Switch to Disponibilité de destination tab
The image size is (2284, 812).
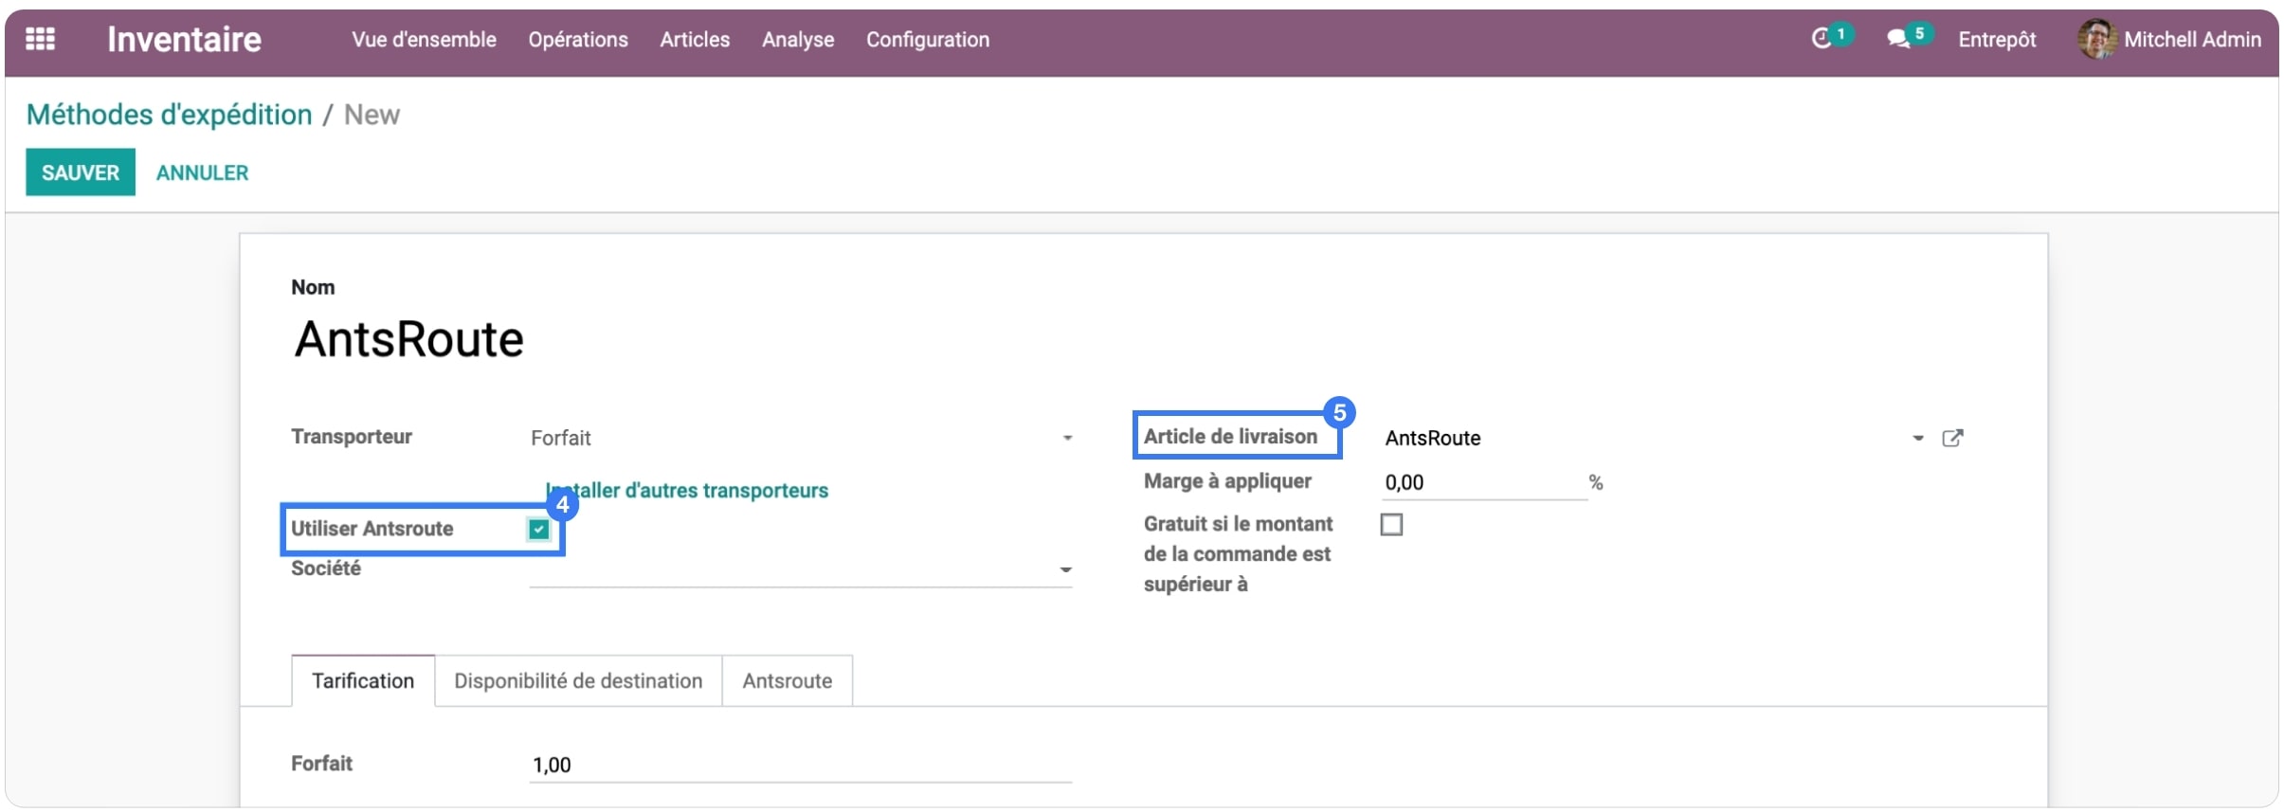578,680
